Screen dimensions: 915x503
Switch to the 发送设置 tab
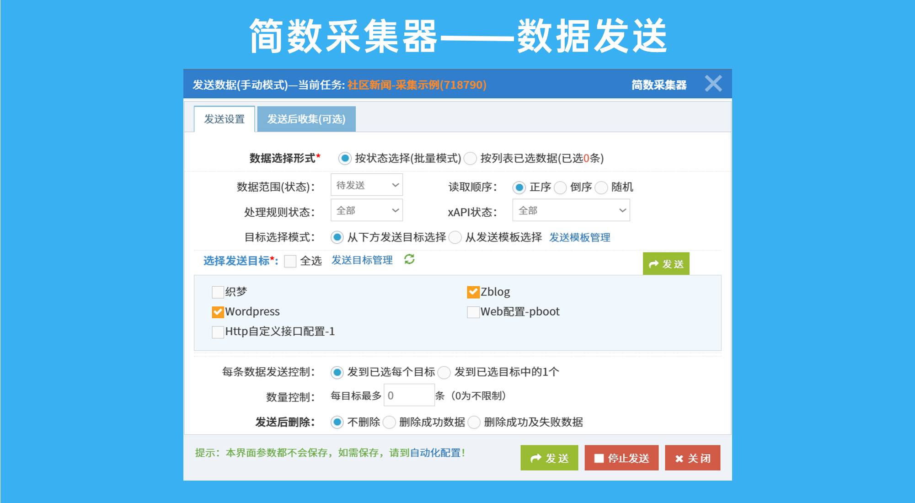(224, 119)
